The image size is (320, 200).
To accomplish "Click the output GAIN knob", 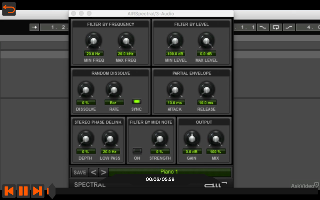I will click(192, 138).
